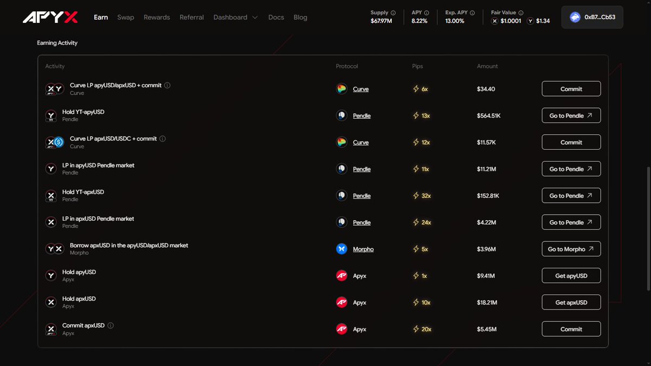The width and height of the screenshot is (651, 366).
Task: Click the apxUSD/USDC token pair icon
Action: point(55,142)
